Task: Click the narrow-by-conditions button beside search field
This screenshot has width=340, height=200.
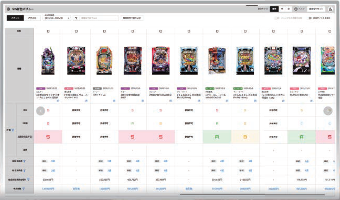Action: click(x=132, y=18)
